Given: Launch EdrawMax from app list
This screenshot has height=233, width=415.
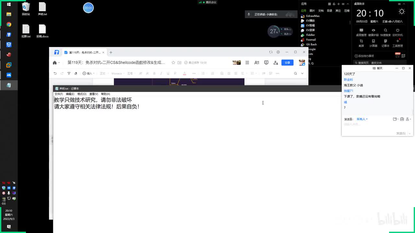Looking at the screenshot, I should click(x=310, y=16).
